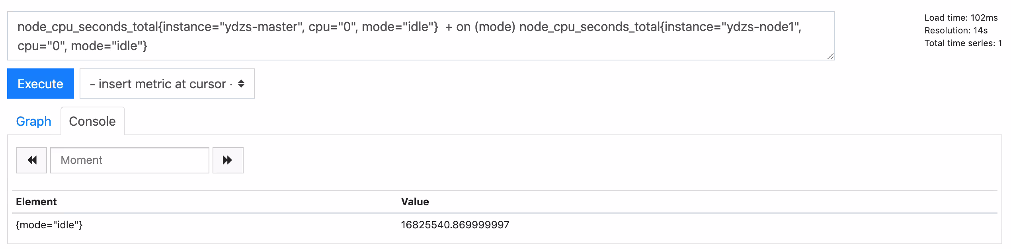Click the Total time series label
The height and width of the screenshot is (249, 1011).
tap(960, 43)
